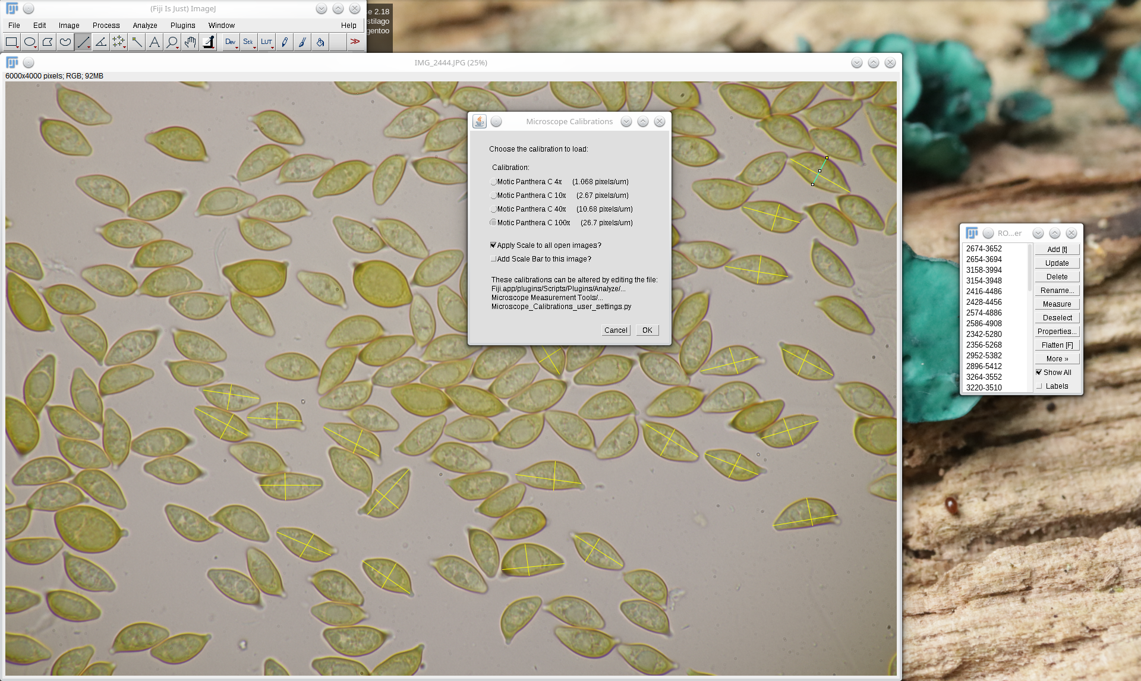
Task: Select the Polygon selection tool
Action: coord(48,42)
